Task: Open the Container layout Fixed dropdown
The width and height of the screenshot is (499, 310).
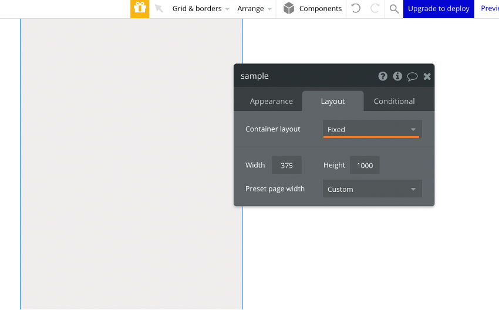Action: [372, 129]
